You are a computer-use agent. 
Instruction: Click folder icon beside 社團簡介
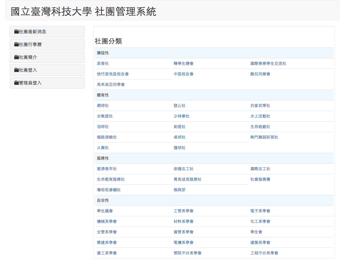pyautogui.click(x=17, y=57)
